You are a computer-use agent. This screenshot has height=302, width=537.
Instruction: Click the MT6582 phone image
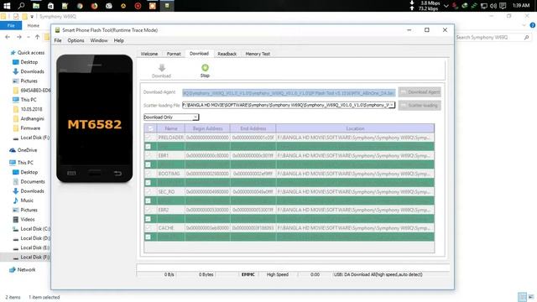click(95, 118)
